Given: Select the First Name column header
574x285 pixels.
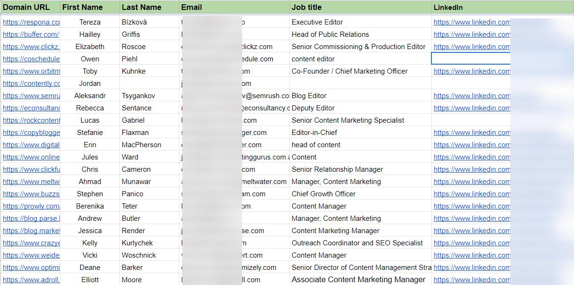Looking at the screenshot, I should click(90, 7).
